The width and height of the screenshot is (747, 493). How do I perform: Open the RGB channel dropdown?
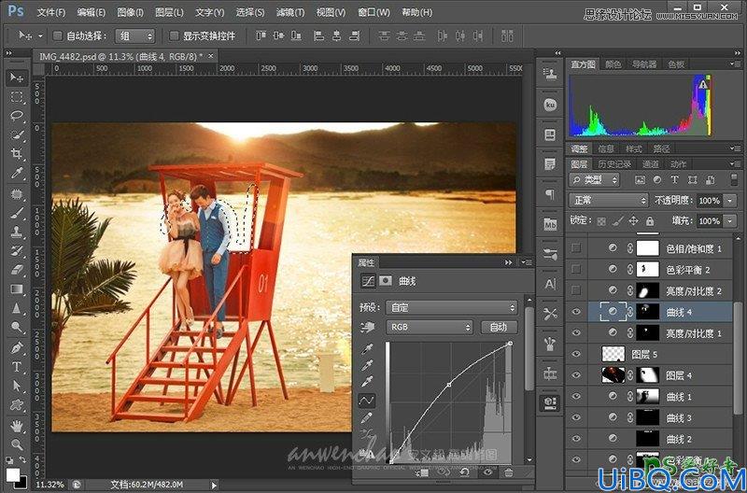430,327
